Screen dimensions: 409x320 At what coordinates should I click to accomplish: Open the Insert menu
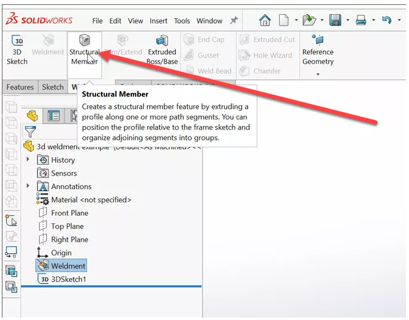click(x=158, y=21)
